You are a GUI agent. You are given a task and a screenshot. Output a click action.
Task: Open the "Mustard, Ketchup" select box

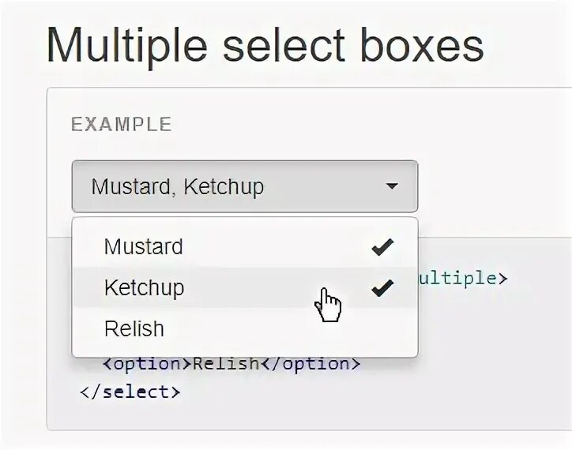click(x=244, y=187)
